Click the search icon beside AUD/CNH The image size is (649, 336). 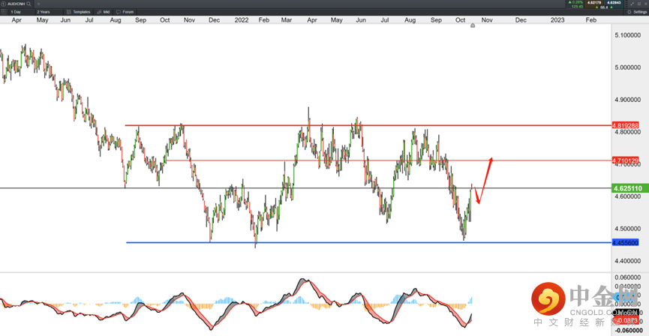click(x=29, y=4)
